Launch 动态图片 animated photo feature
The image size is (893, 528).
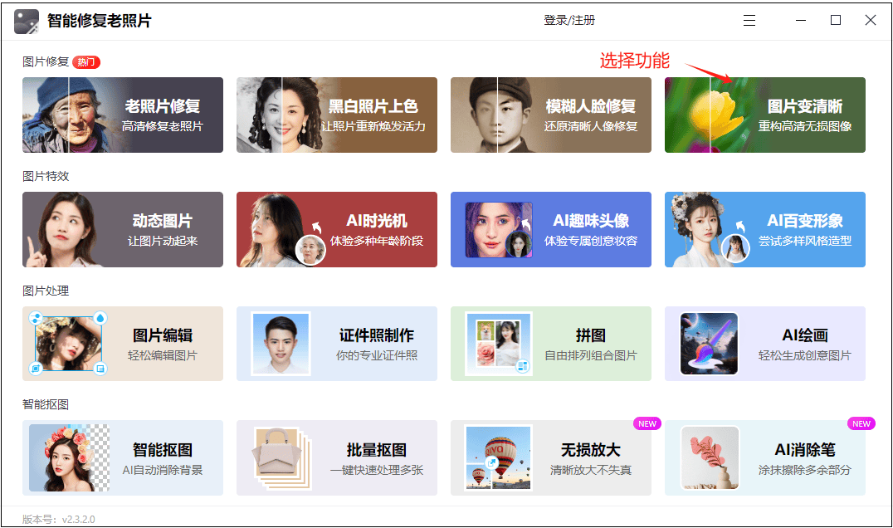tap(123, 229)
